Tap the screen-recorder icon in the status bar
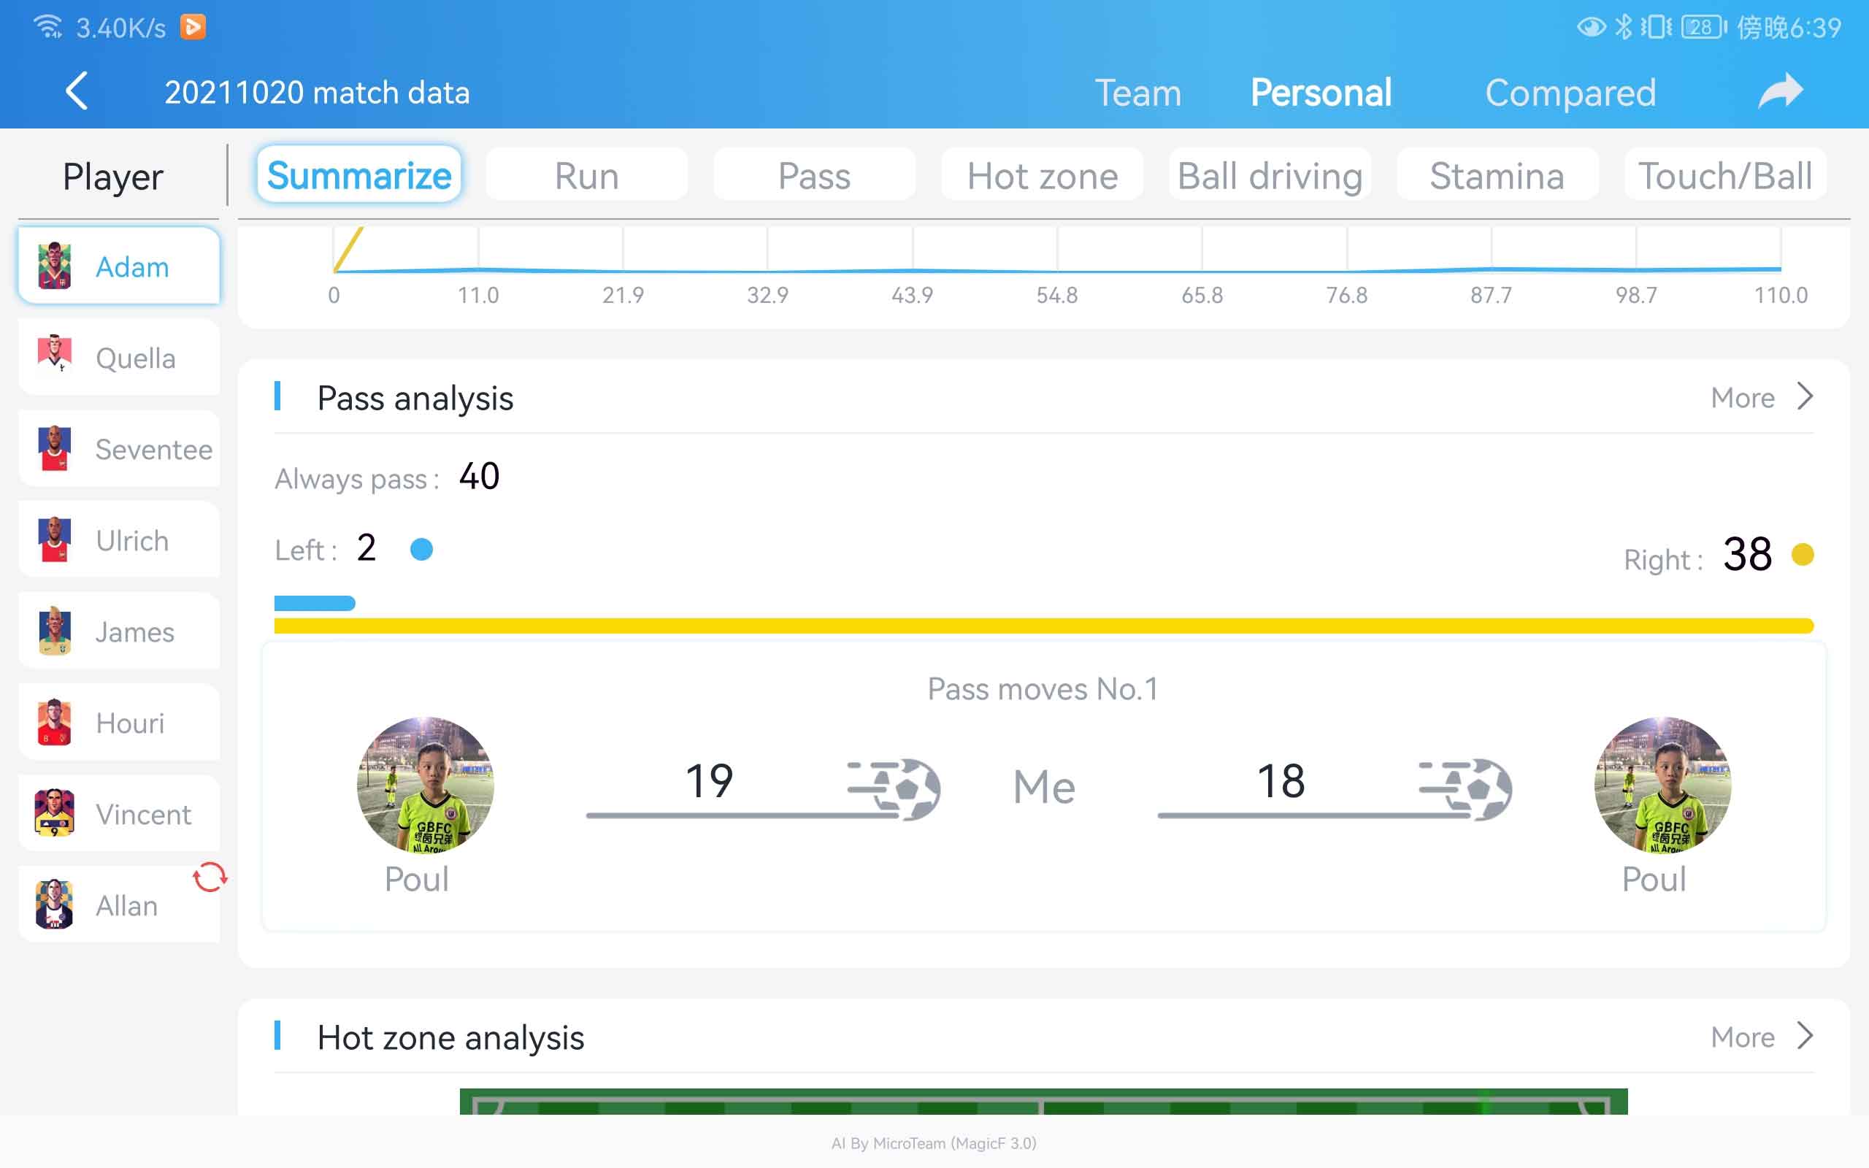Viewport: 1869px width, 1168px height. coord(193,27)
